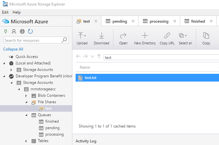219x145 pixels.
Task: Collapse the mmstorageacc node
Action: pos(19,89)
